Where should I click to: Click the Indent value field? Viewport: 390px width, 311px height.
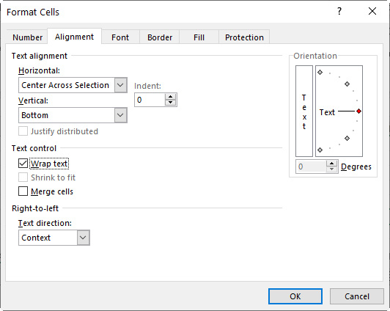coord(150,100)
